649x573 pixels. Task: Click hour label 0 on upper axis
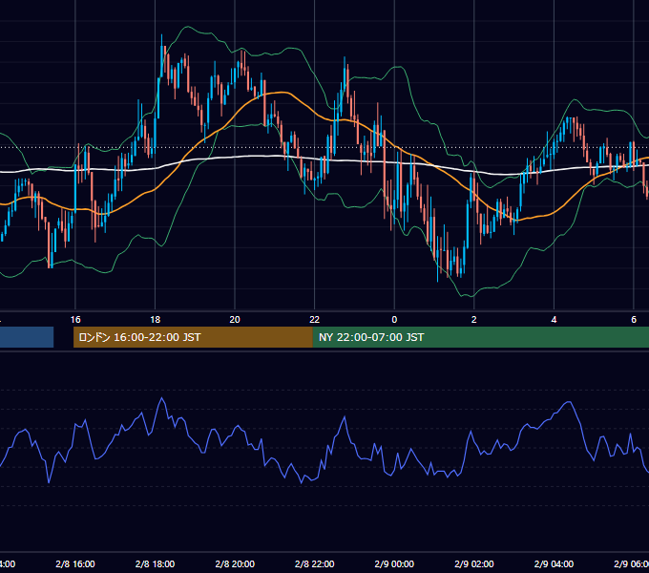(x=394, y=320)
